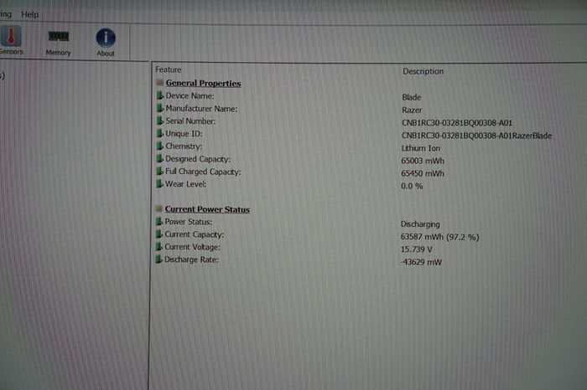Viewport: 587px width, 390px height.
Task: Select the Unique ID row label
Action: [184, 134]
